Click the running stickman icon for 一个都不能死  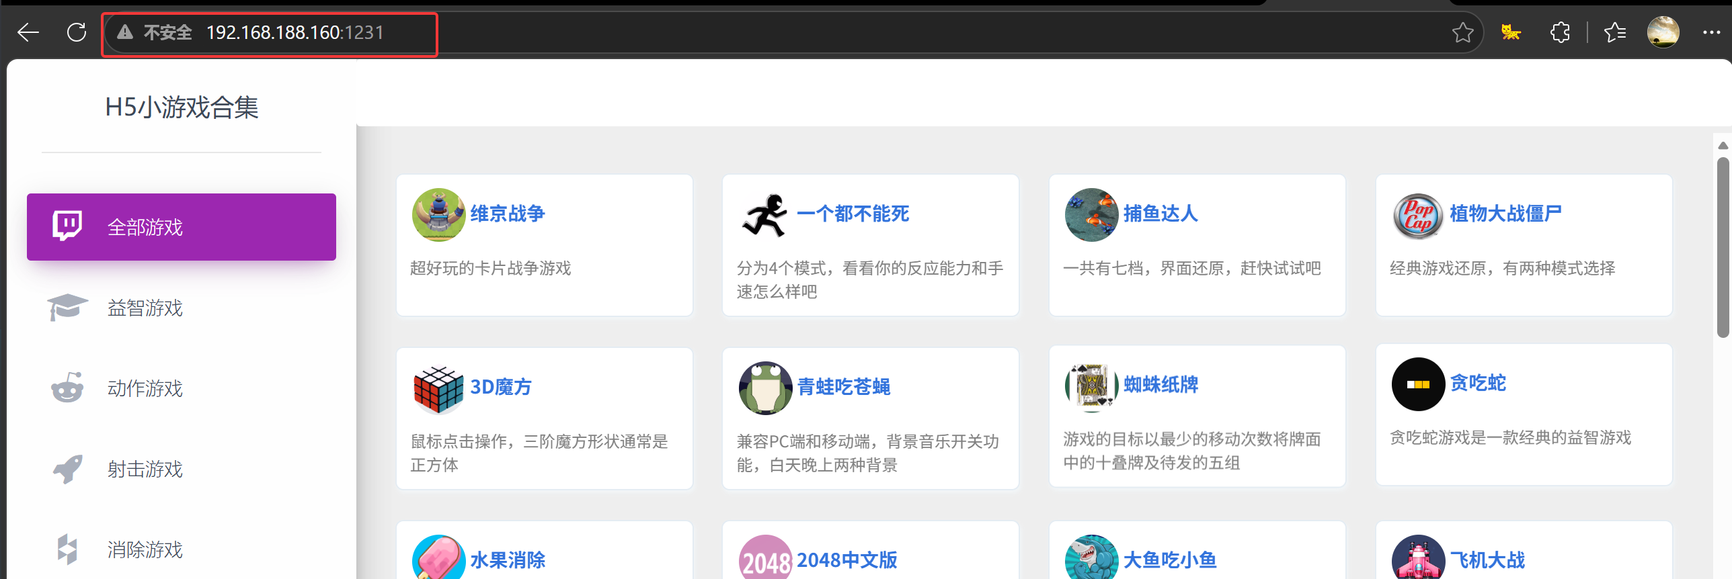click(x=765, y=215)
